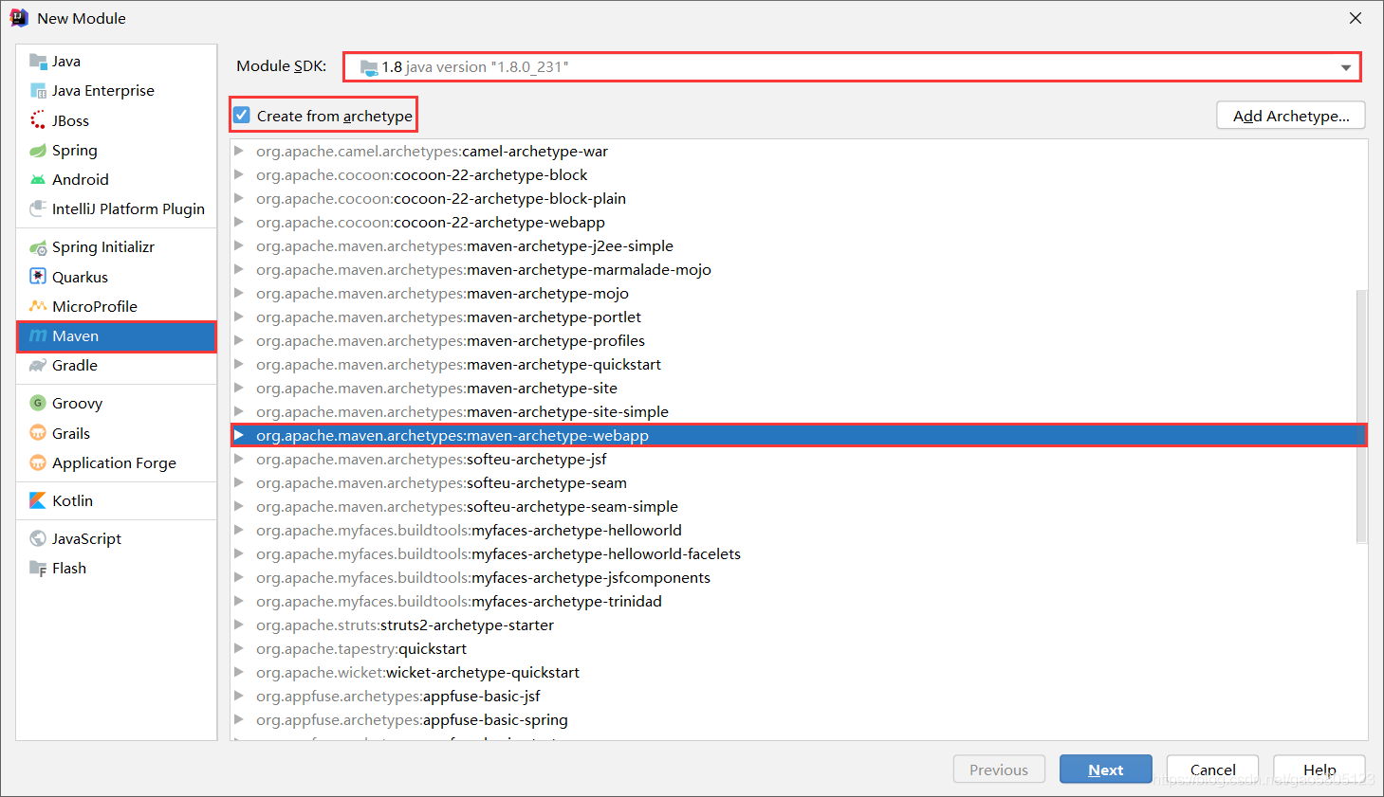The height and width of the screenshot is (797, 1384).
Task: Select softeu-archetype-seam-simple row
Action: click(799, 506)
